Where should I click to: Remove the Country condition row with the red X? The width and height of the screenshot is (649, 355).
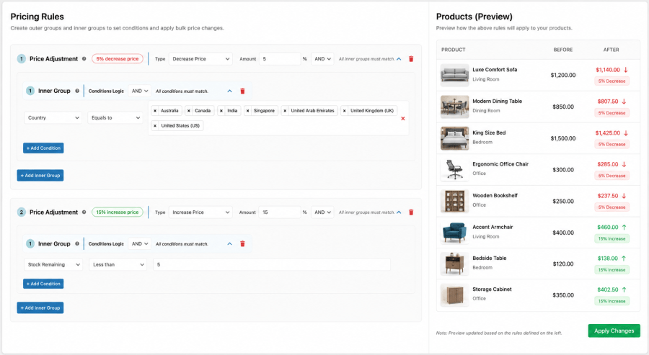(x=402, y=119)
